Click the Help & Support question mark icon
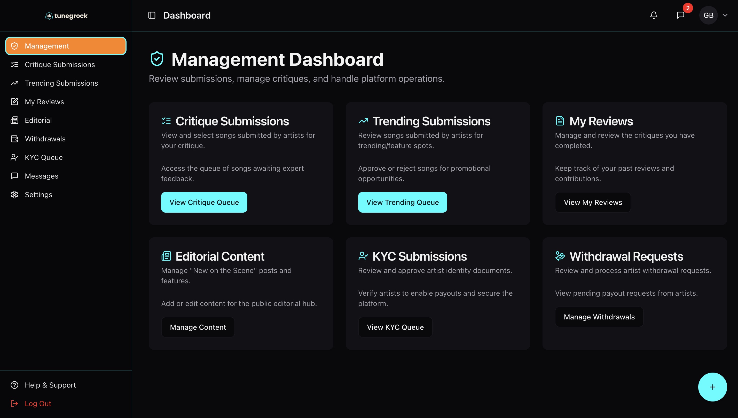 point(15,385)
